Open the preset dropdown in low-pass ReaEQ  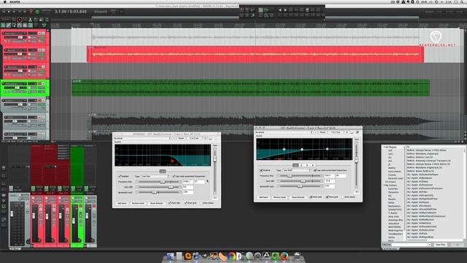(x=142, y=138)
